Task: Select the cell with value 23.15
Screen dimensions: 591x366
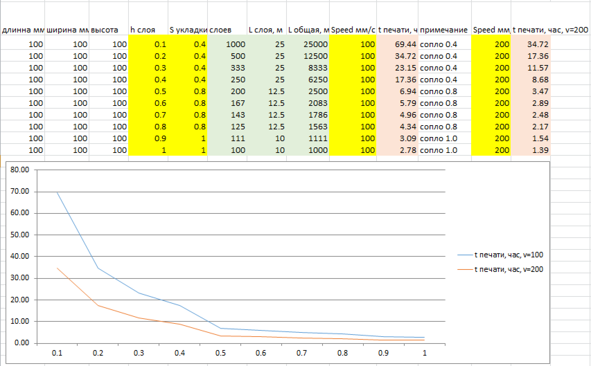Action: tap(397, 68)
